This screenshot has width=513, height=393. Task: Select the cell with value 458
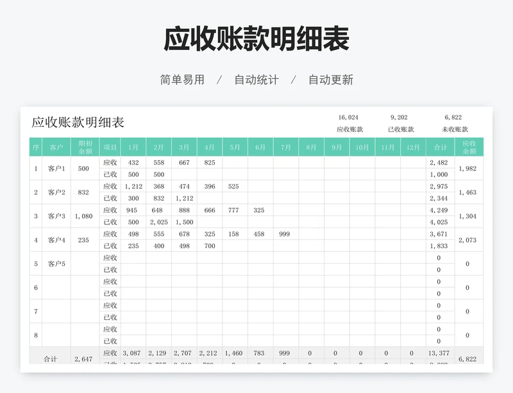(260, 234)
